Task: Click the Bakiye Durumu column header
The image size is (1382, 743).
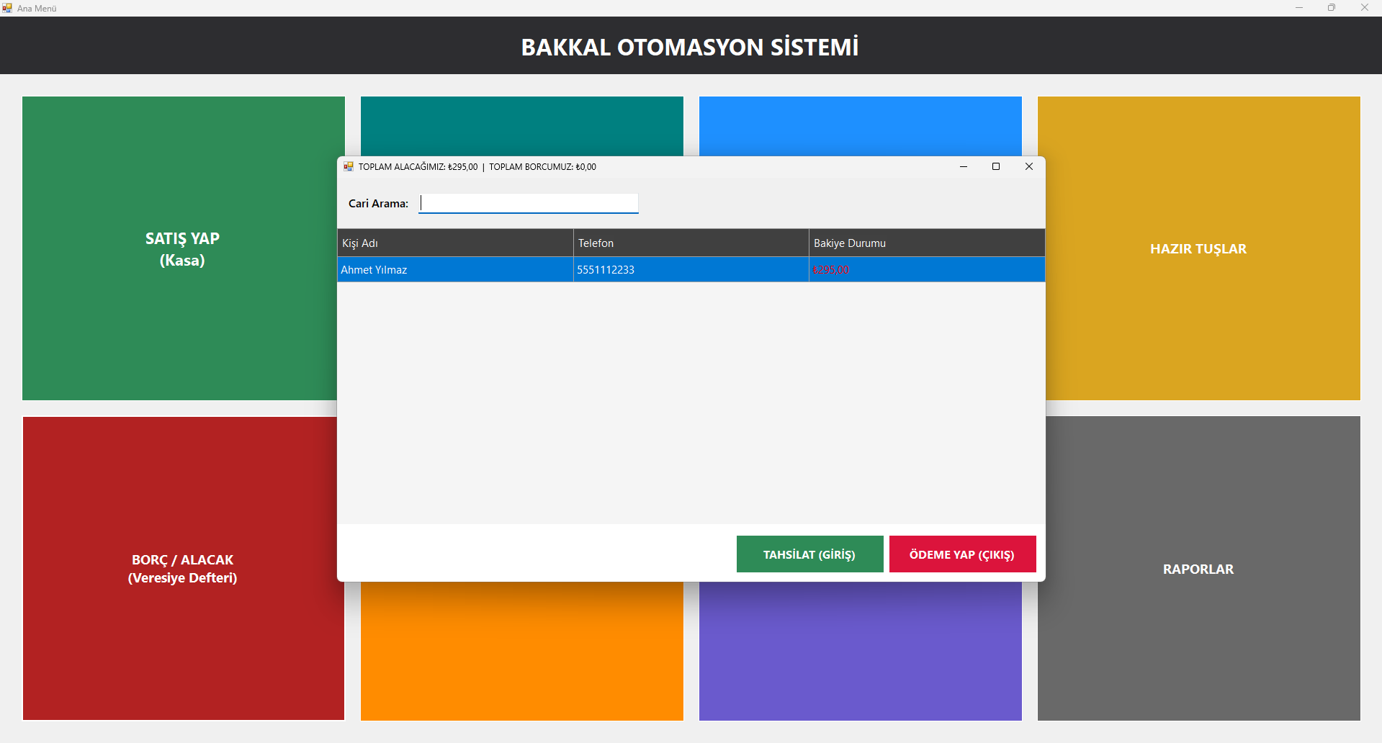Action: (926, 243)
